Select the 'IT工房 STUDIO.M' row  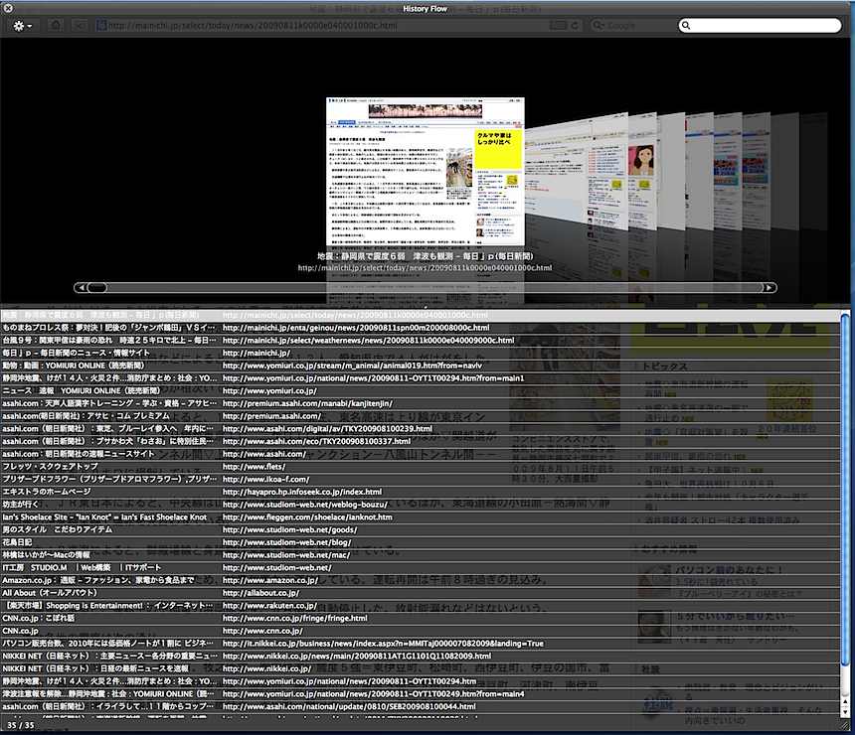pyautogui.click(x=420, y=567)
